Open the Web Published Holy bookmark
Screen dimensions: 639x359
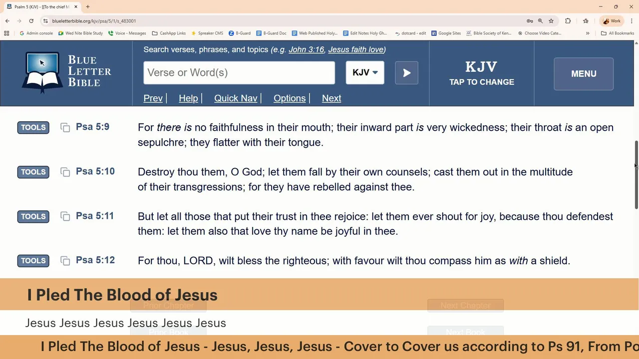[315, 33]
